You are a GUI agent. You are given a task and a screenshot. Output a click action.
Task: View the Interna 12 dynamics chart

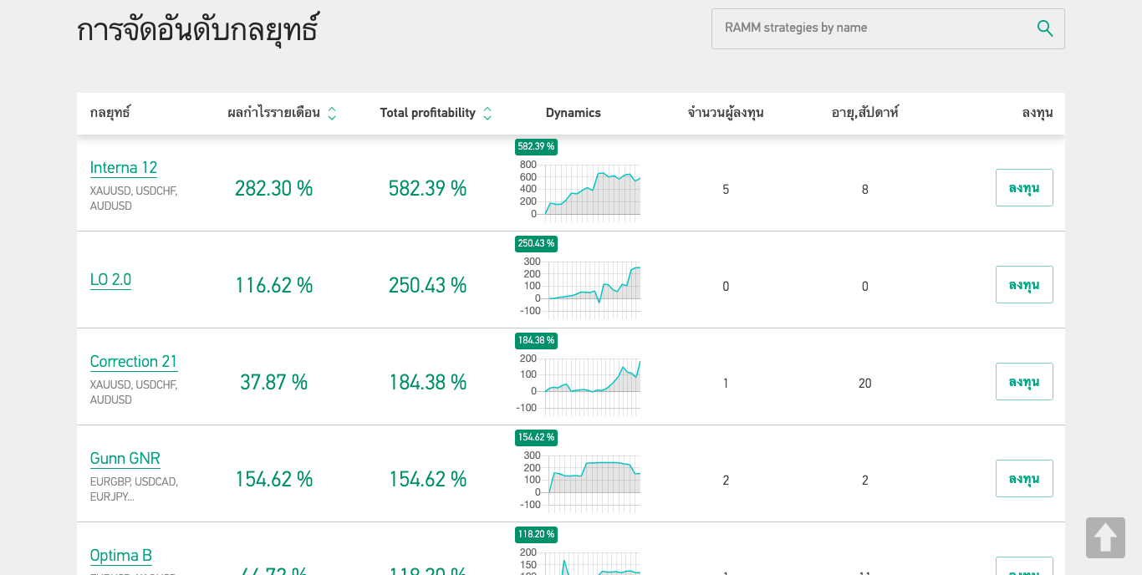tap(579, 190)
